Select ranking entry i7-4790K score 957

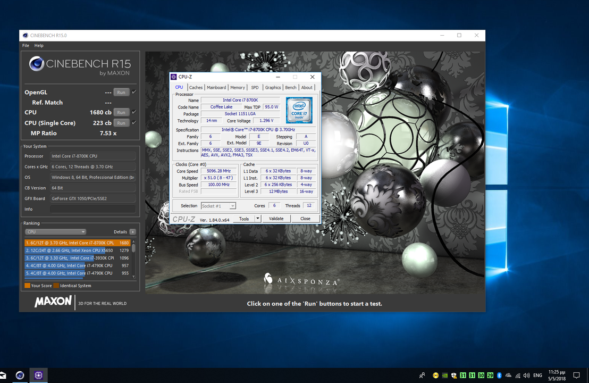point(78,265)
